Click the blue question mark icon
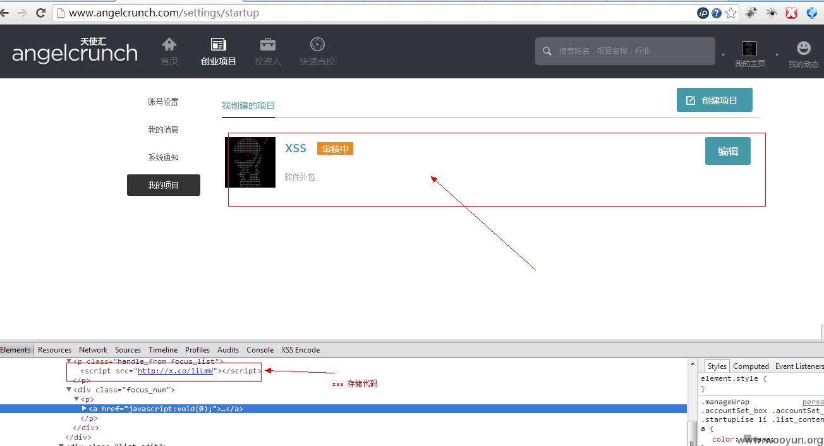 (717, 13)
